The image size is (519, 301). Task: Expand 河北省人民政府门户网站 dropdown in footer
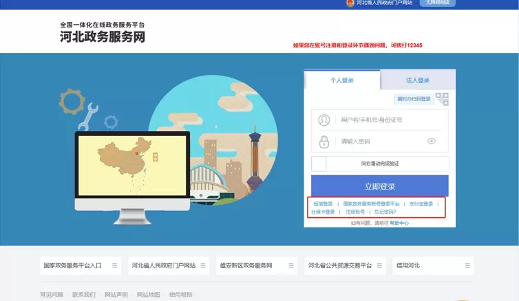(x=169, y=266)
